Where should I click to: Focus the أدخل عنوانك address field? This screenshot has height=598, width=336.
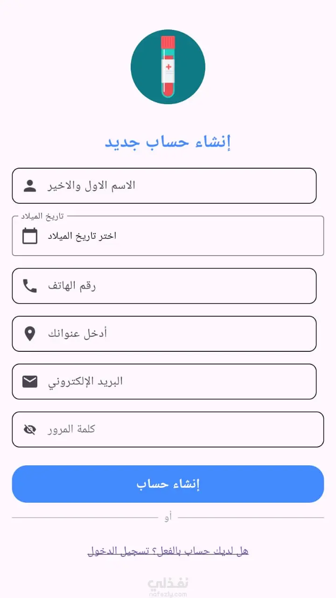click(164, 334)
